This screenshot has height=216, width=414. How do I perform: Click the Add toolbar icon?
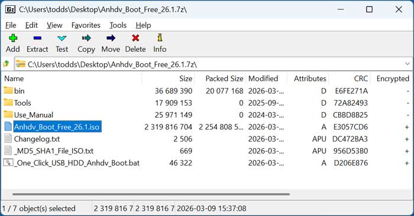click(x=13, y=38)
